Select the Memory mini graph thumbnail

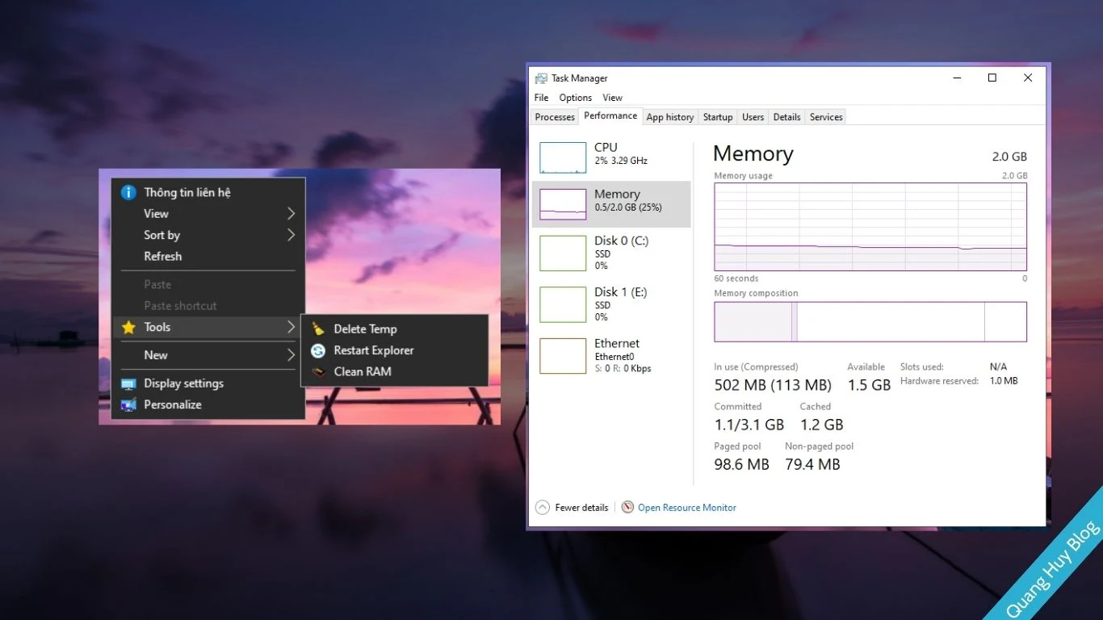tap(563, 204)
